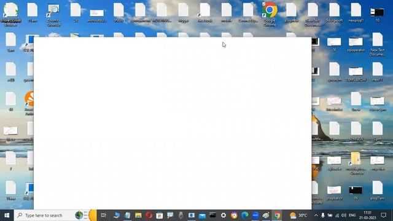This screenshot has width=393, height=221.
Task: Open the Windows Start menu
Action: tap(7, 215)
